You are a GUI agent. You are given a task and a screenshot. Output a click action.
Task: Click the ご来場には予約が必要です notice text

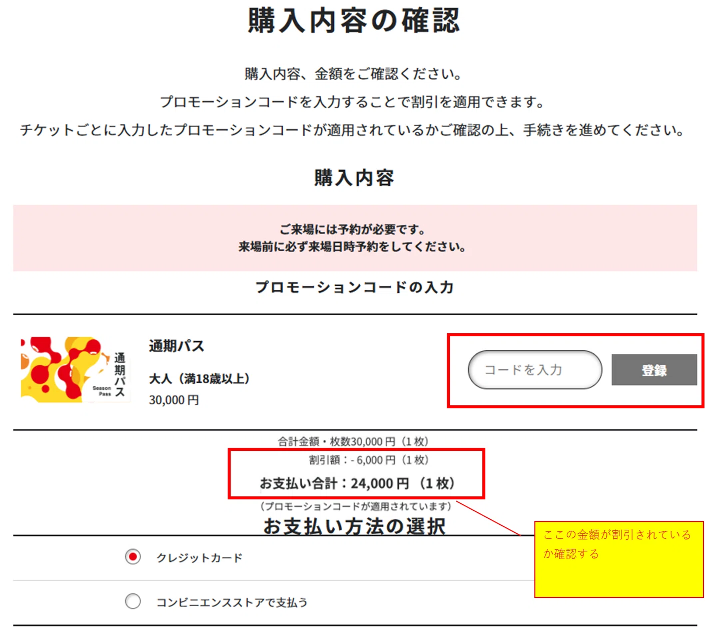click(x=352, y=230)
